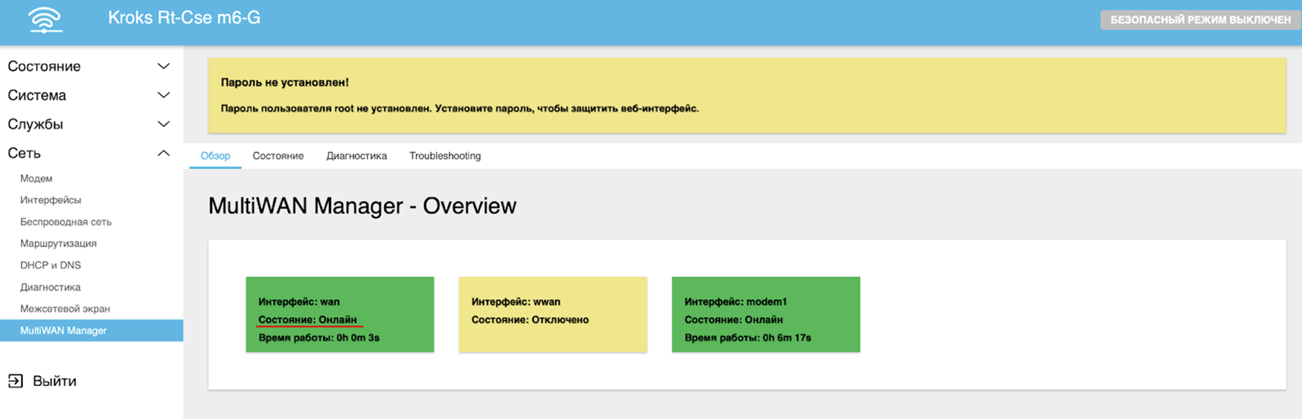Select the MultiWAN Manager menu item
This screenshot has width=1302, height=419.
(x=63, y=330)
